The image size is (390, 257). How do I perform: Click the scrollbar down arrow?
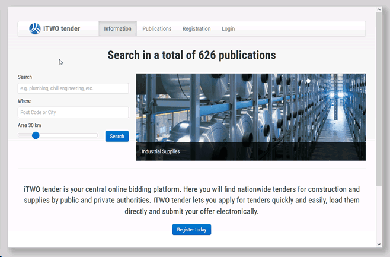379,245
